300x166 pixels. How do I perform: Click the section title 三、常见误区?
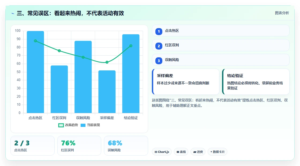click(70, 13)
